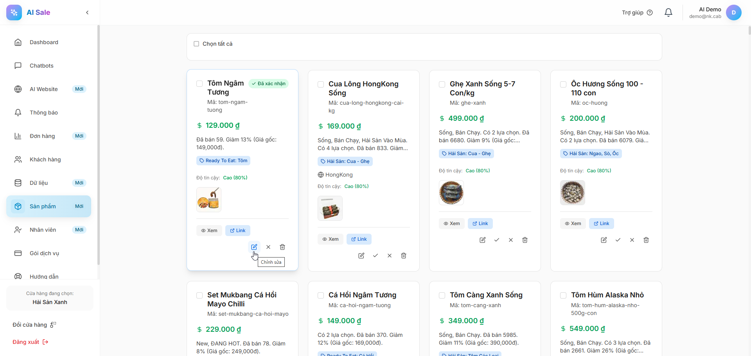Open the Ốc Hương product thumbnail image

click(573, 193)
